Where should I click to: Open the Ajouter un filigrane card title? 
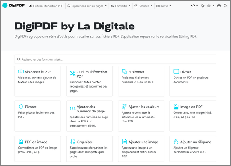(x=196, y=142)
